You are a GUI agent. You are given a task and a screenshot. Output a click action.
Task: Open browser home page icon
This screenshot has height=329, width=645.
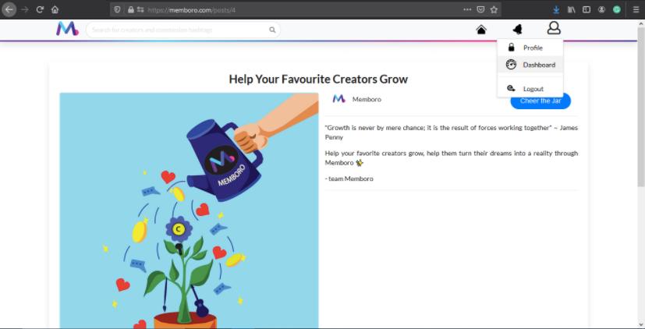pos(55,9)
